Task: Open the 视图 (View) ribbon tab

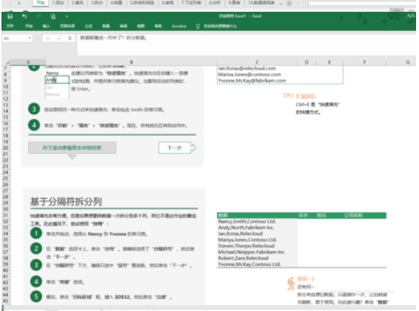Action: (x=141, y=26)
